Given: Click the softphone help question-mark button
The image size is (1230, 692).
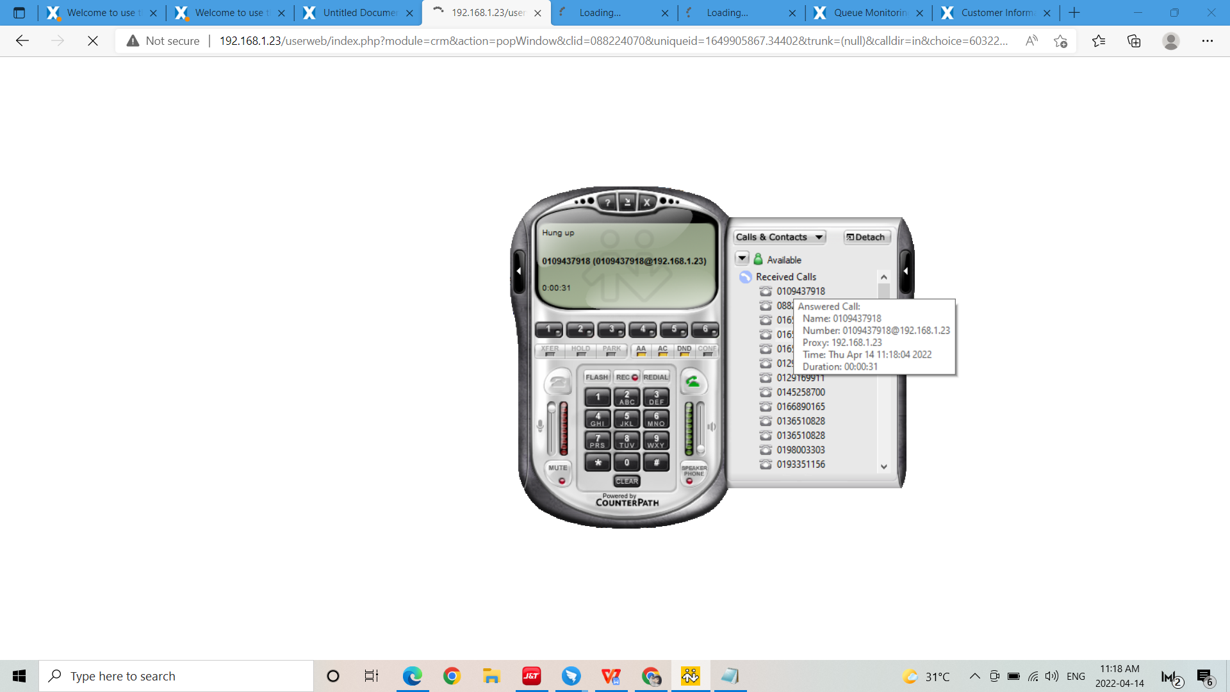Looking at the screenshot, I should coord(607,202).
